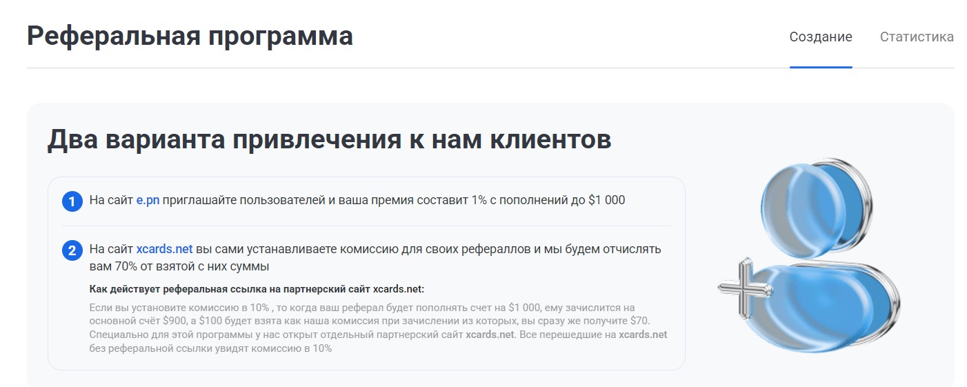The height and width of the screenshot is (387, 967).
Task: Open the e.pn link
Action: 148,201
